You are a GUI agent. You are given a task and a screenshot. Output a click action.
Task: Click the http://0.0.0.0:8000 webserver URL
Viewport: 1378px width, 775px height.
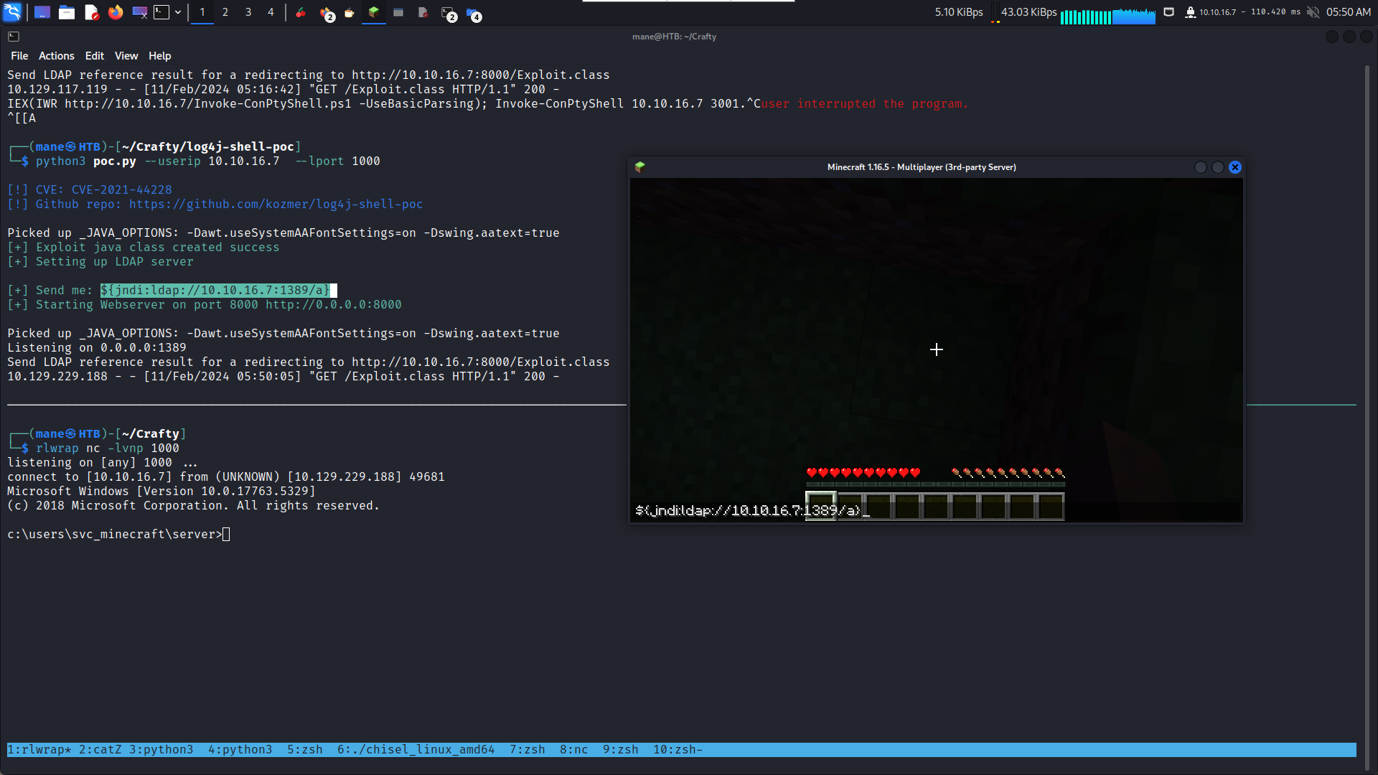334,305
